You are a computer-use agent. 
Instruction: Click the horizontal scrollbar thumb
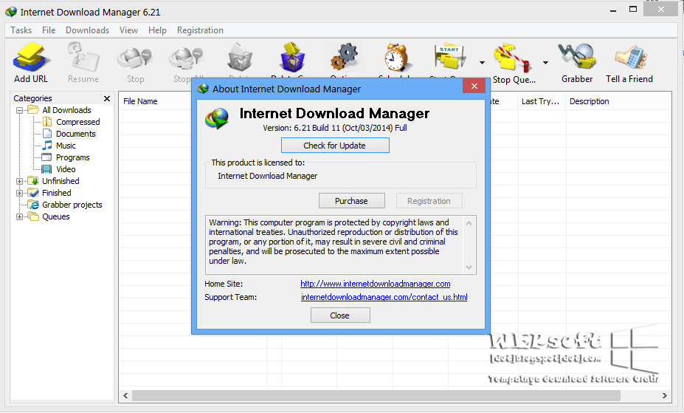(376, 395)
